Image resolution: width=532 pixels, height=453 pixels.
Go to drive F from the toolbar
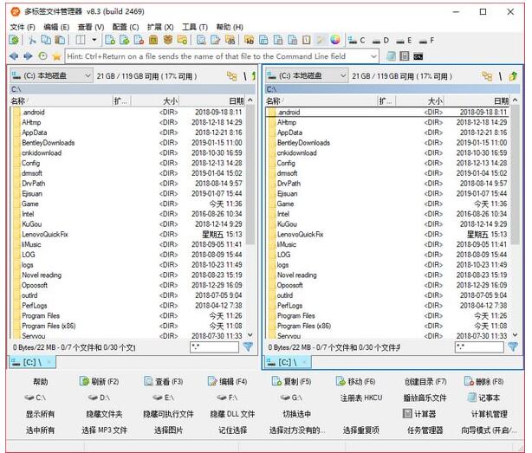[x=427, y=41]
